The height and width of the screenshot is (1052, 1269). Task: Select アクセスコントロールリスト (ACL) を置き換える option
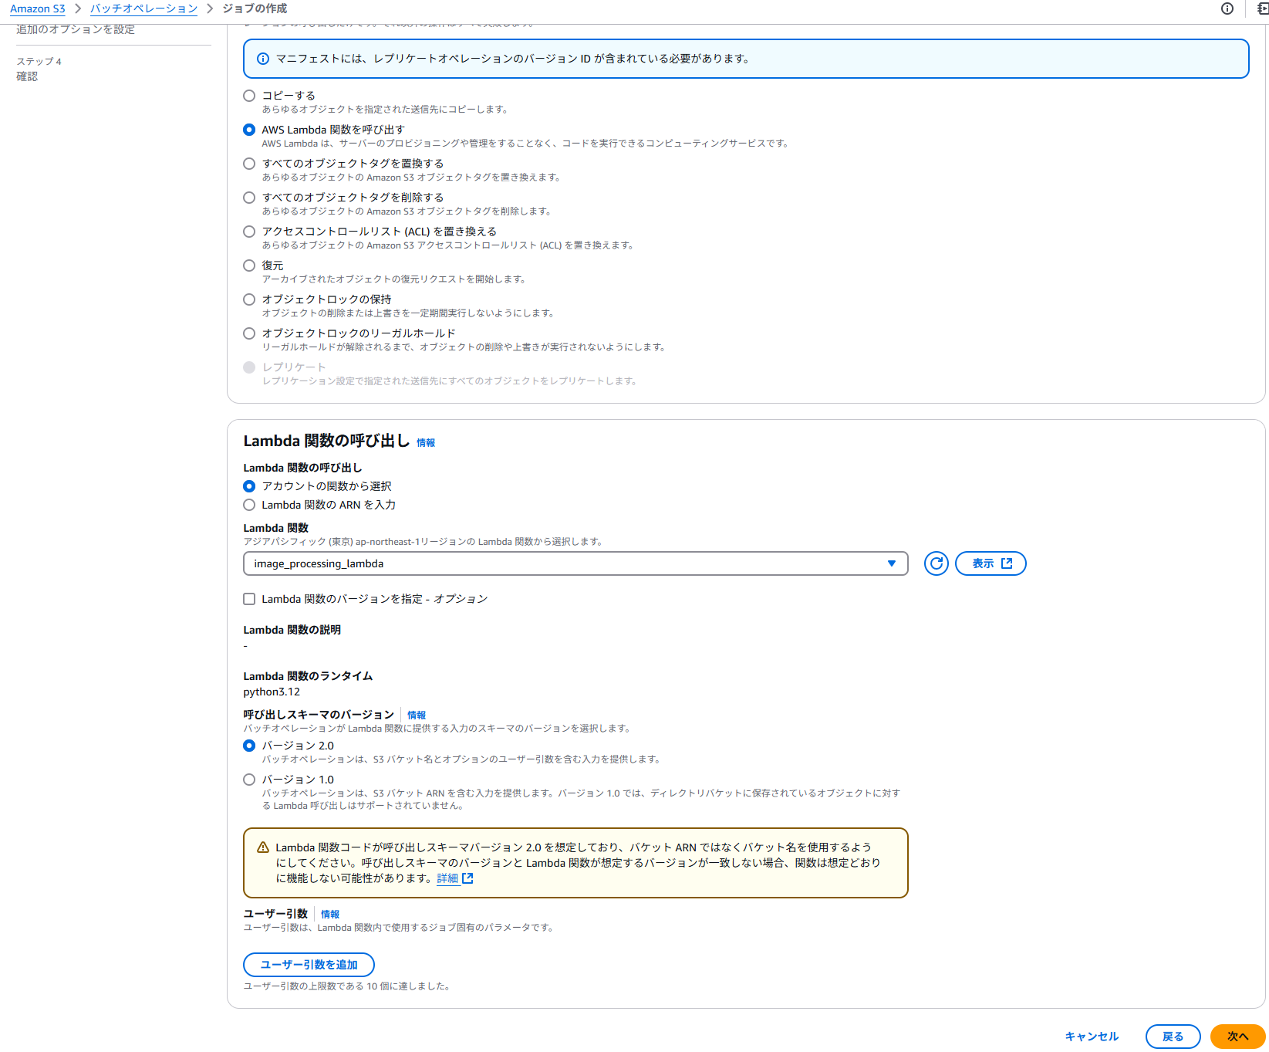[x=249, y=232]
